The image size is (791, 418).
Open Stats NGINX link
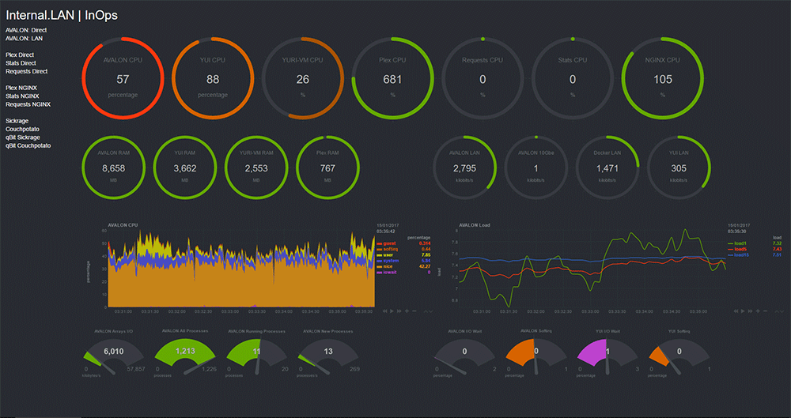coord(22,96)
